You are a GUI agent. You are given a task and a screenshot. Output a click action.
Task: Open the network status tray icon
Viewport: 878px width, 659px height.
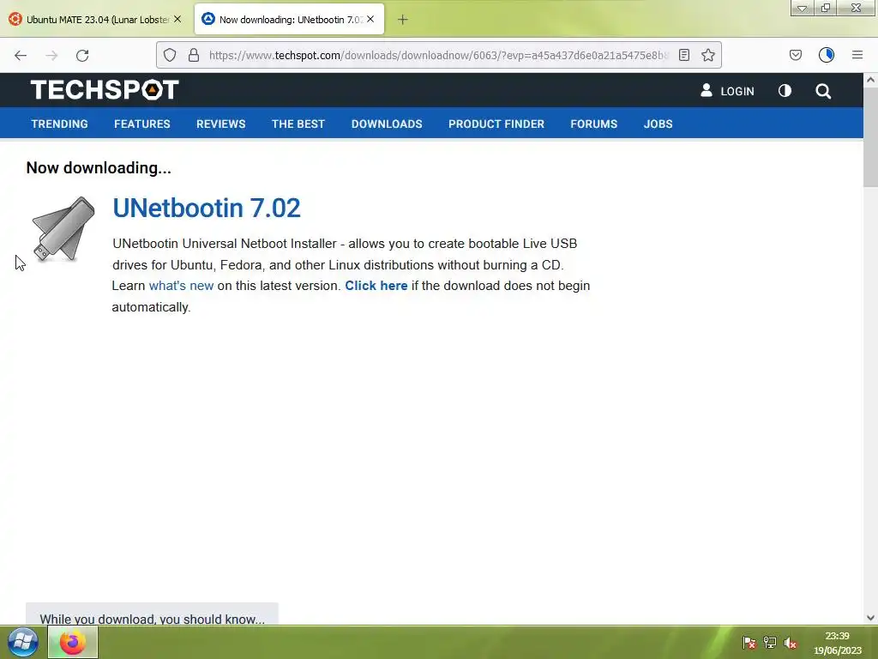770,643
